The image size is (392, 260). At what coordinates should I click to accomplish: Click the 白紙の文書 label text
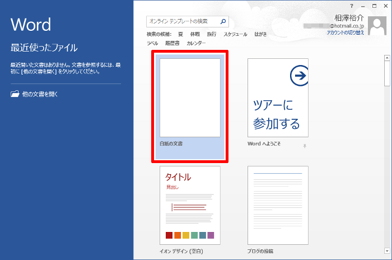[171, 143]
